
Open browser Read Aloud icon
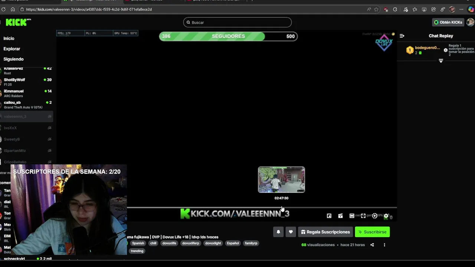tap(369, 9)
